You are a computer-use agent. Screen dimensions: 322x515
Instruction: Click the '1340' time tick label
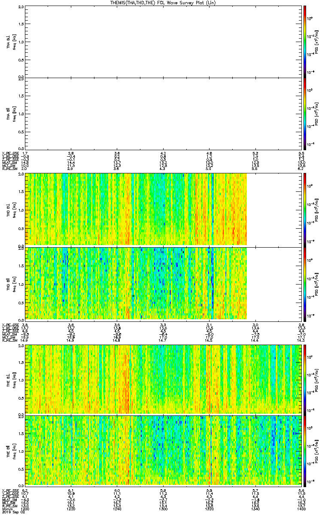(255, 509)
